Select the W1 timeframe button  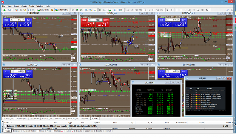[157, 10]
